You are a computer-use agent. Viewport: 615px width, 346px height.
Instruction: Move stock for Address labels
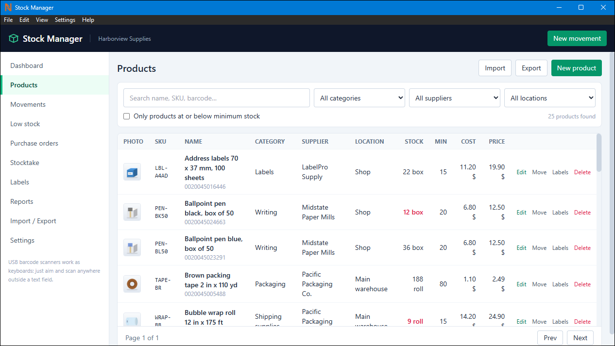coord(539,172)
